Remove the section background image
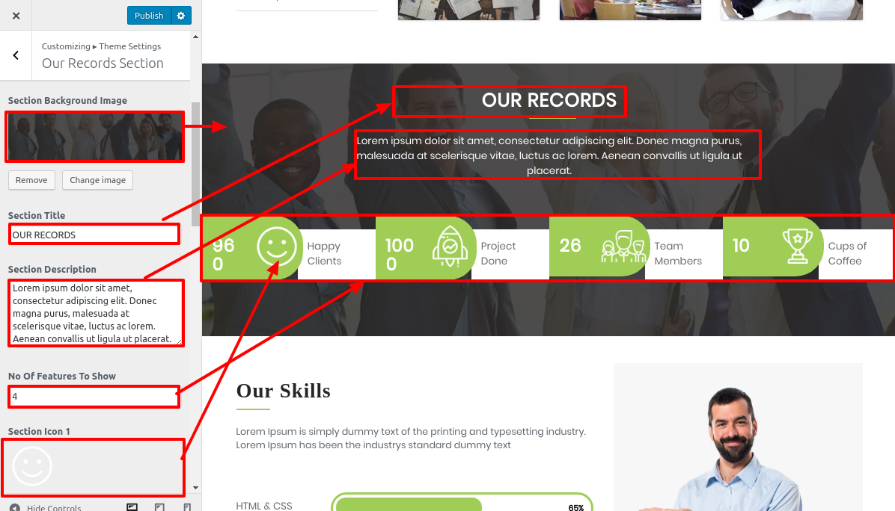895x511 pixels. coord(31,180)
